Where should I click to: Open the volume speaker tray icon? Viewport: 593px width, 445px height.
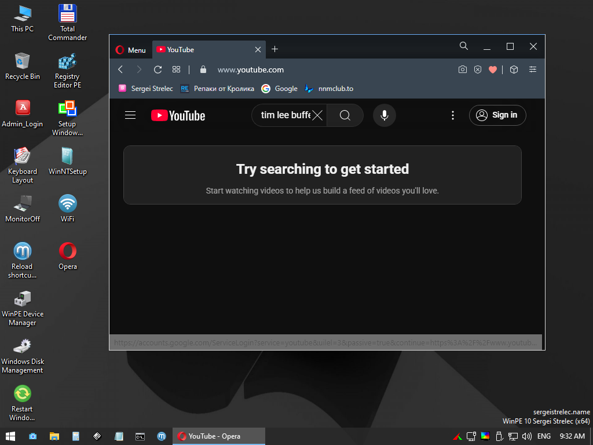pos(526,436)
